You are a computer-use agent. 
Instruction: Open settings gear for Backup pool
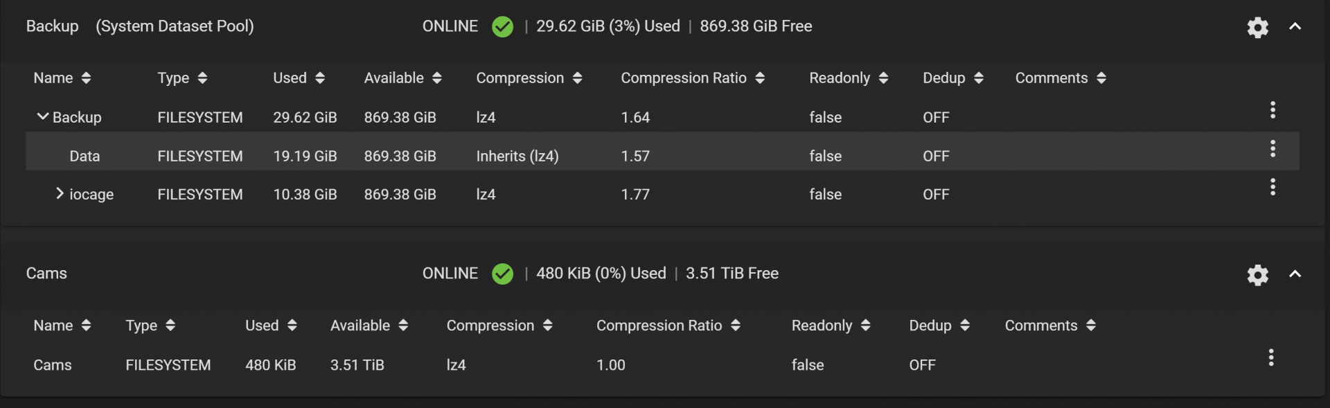(1257, 28)
